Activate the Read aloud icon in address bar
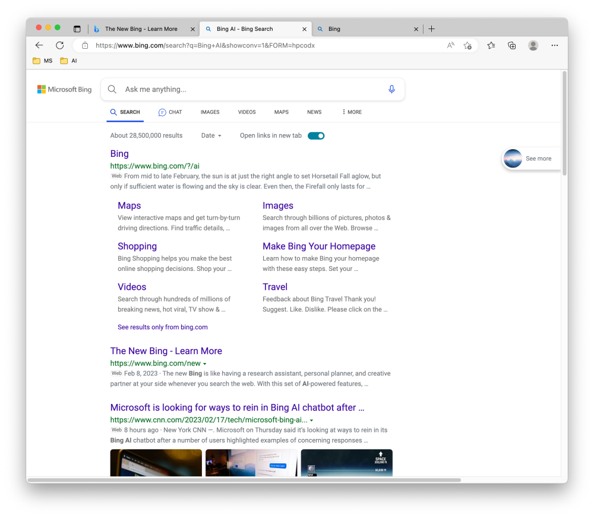 coord(450,46)
